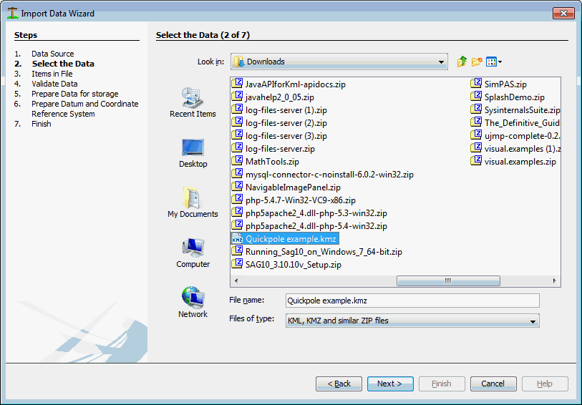The height and width of the screenshot is (405, 582).
Task: Go to the Next step
Action: pyautogui.click(x=390, y=384)
